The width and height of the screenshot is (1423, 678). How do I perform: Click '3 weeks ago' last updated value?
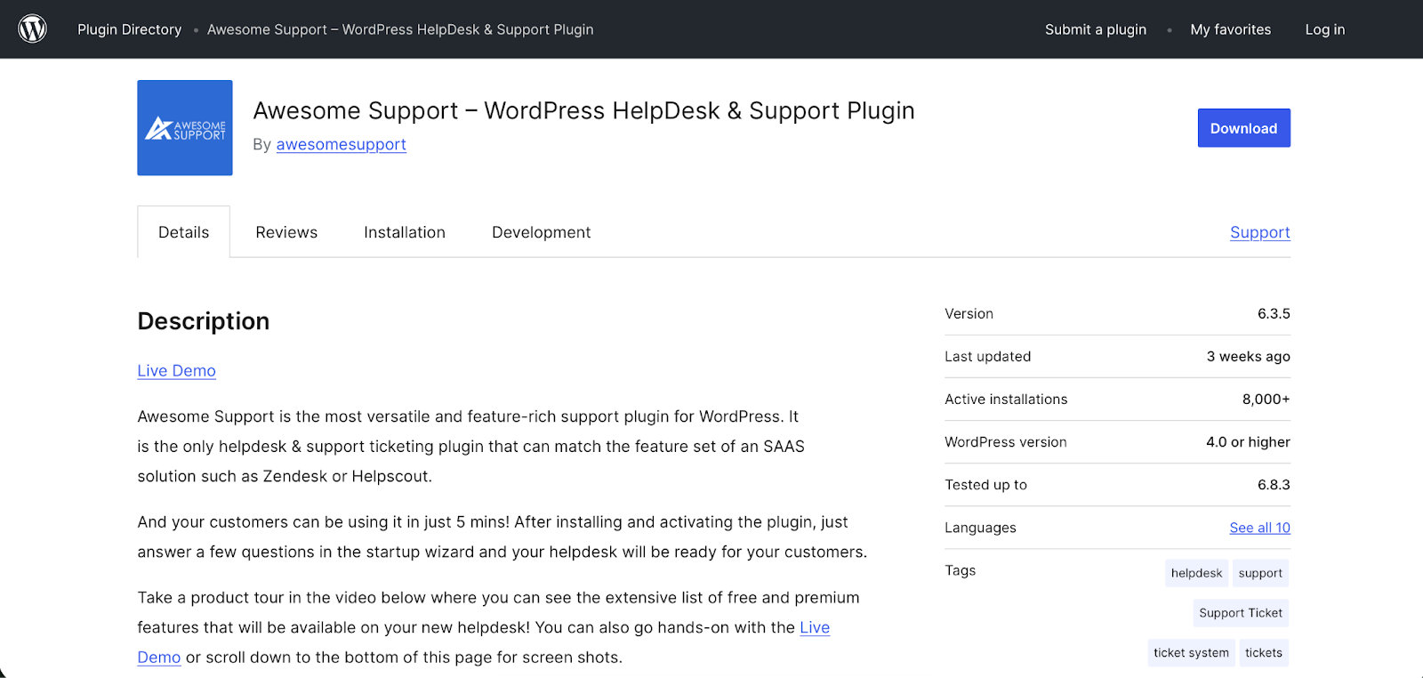click(x=1248, y=357)
